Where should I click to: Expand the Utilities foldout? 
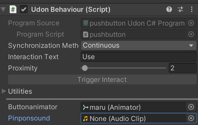click(4, 91)
